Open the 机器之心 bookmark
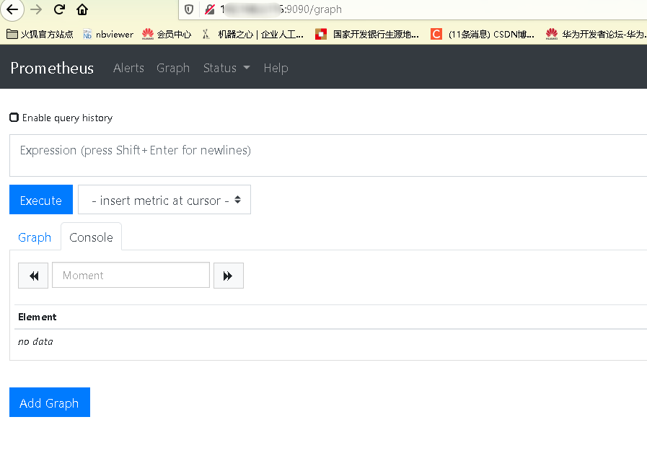647x461 pixels. (252, 34)
